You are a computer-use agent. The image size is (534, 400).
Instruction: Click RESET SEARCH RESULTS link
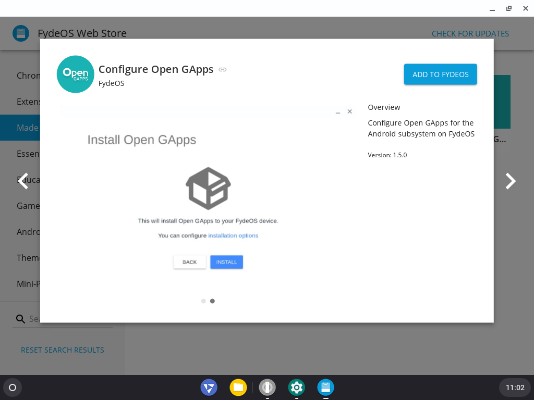[63, 350]
